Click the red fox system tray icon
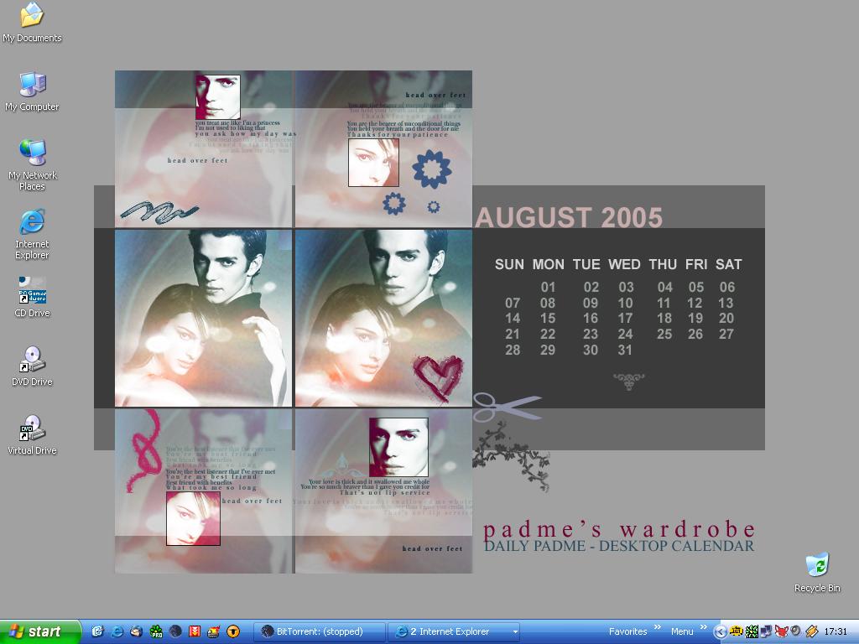The width and height of the screenshot is (859, 644). tap(781, 631)
